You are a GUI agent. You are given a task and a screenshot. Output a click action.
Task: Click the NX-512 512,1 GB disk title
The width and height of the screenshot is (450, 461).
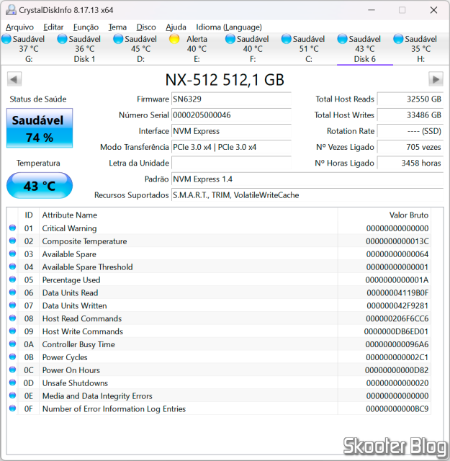click(225, 80)
